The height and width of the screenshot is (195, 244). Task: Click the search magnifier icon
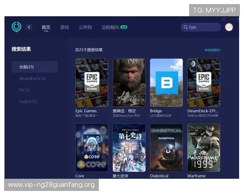coord(185,27)
